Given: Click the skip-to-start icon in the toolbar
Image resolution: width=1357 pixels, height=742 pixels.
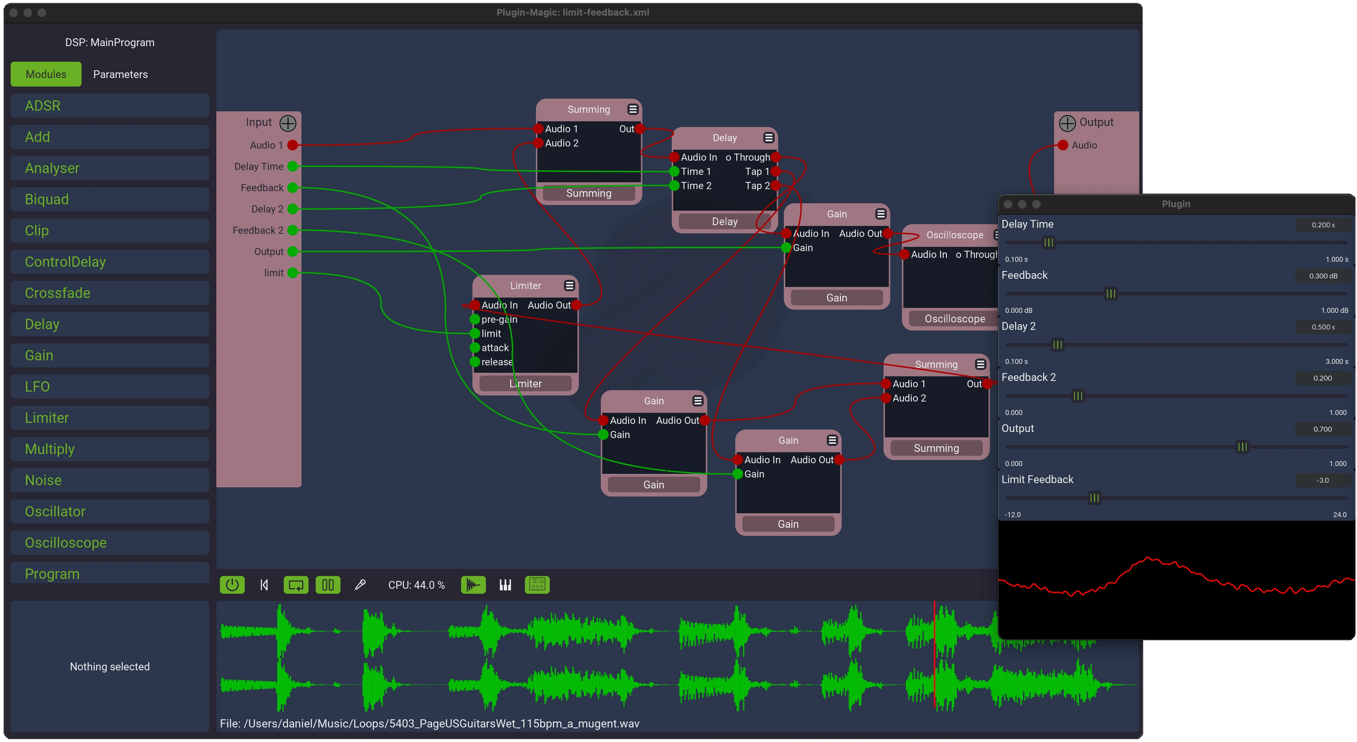Looking at the screenshot, I should tap(264, 585).
